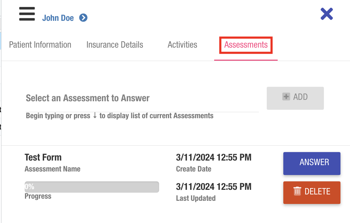Click the Assessment Name label
This screenshot has height=223, width=350.
(x=53, y=169)
